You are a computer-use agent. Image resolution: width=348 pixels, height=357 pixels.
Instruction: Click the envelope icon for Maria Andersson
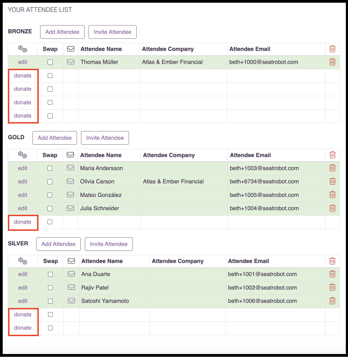pyautogui.click(x=70, y=168)
